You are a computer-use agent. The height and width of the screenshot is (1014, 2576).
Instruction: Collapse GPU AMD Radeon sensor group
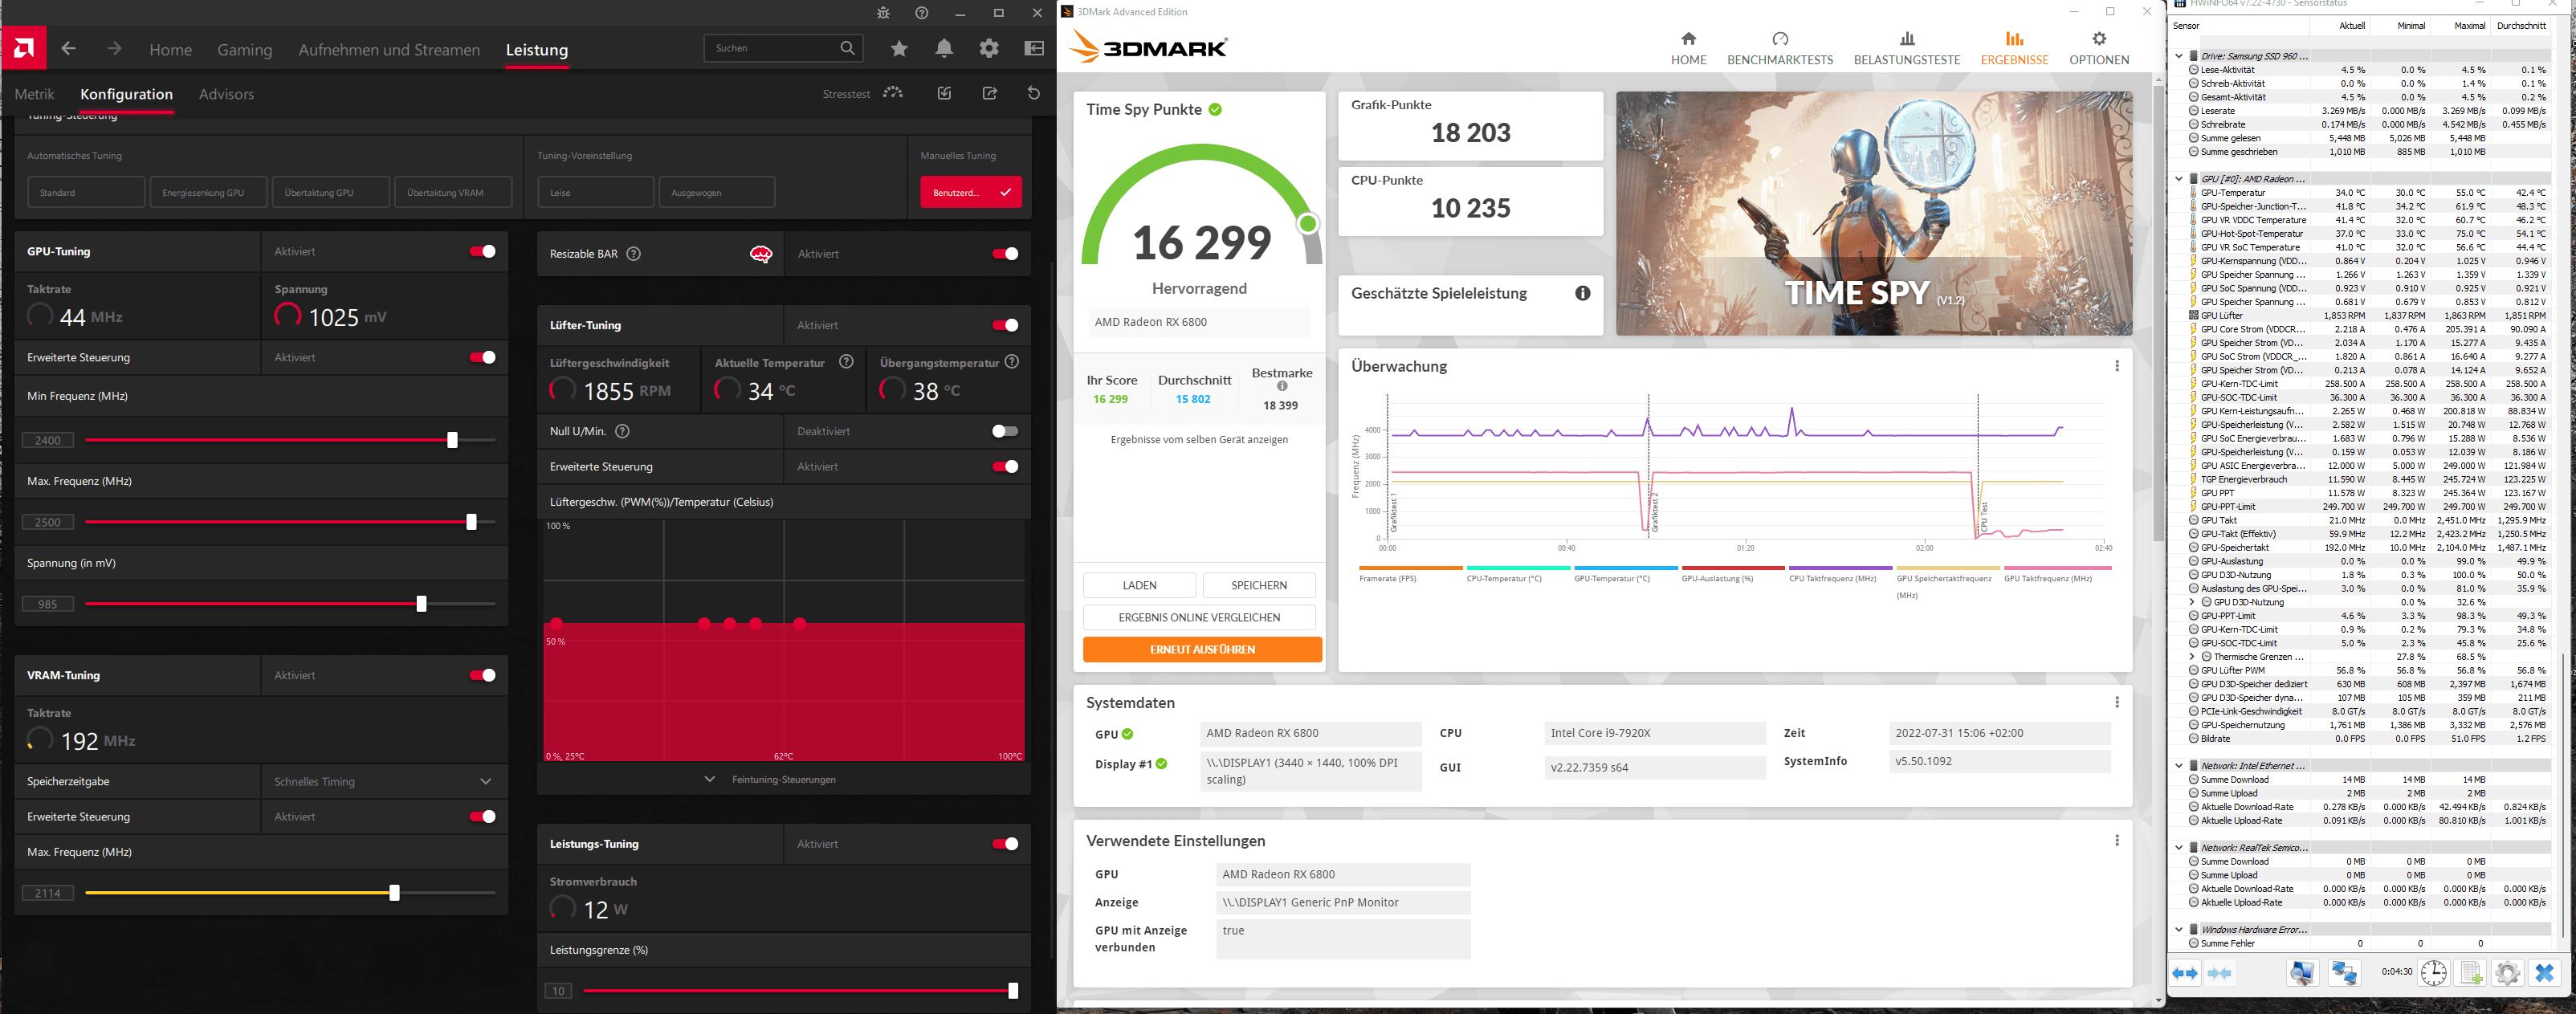2179,179
